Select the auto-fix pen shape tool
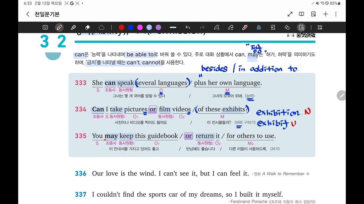The image size is (364, 204). [x=217, y=27]
